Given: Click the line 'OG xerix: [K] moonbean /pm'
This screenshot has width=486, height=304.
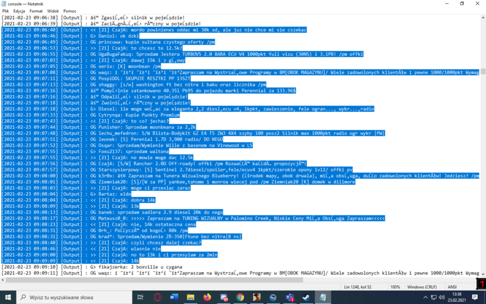Looking at the screenshot, I should 81,66.
